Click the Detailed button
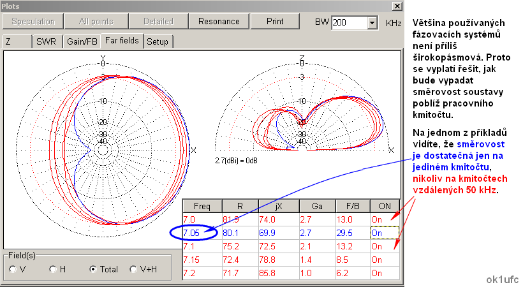The width and height of the screenshot is (523, 287). (x=158, y=21)
